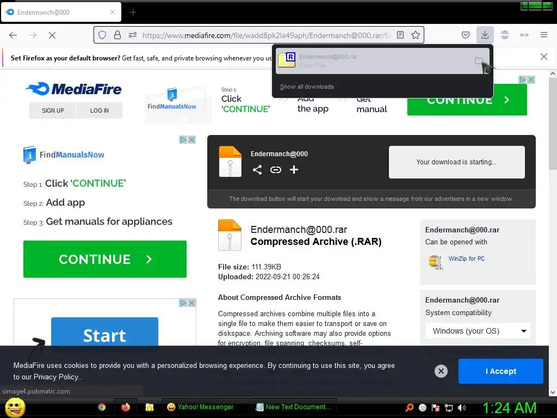Click the share icon for Endermanch@000

point(257,170)
